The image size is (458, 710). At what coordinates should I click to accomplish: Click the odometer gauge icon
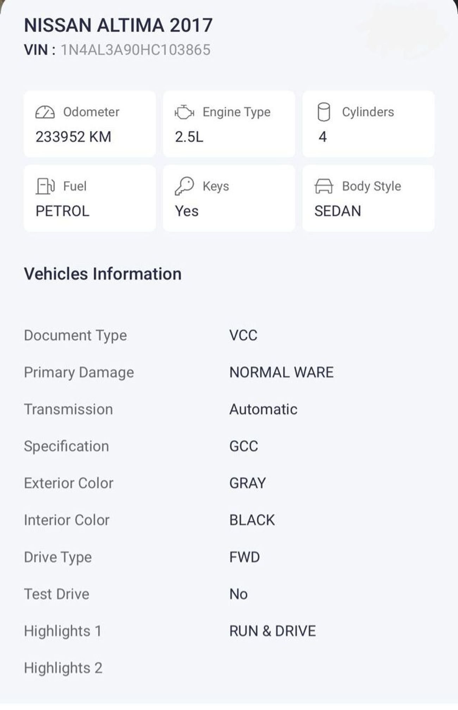[x=45, y=112]
